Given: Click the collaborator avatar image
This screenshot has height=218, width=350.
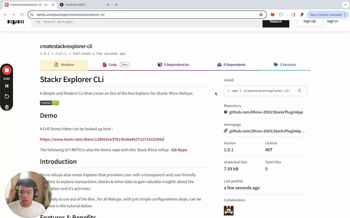Looking at the screenshot, I should click(228, 210).
